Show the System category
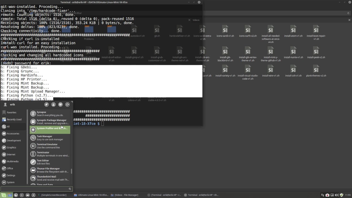 click(14, 182)
